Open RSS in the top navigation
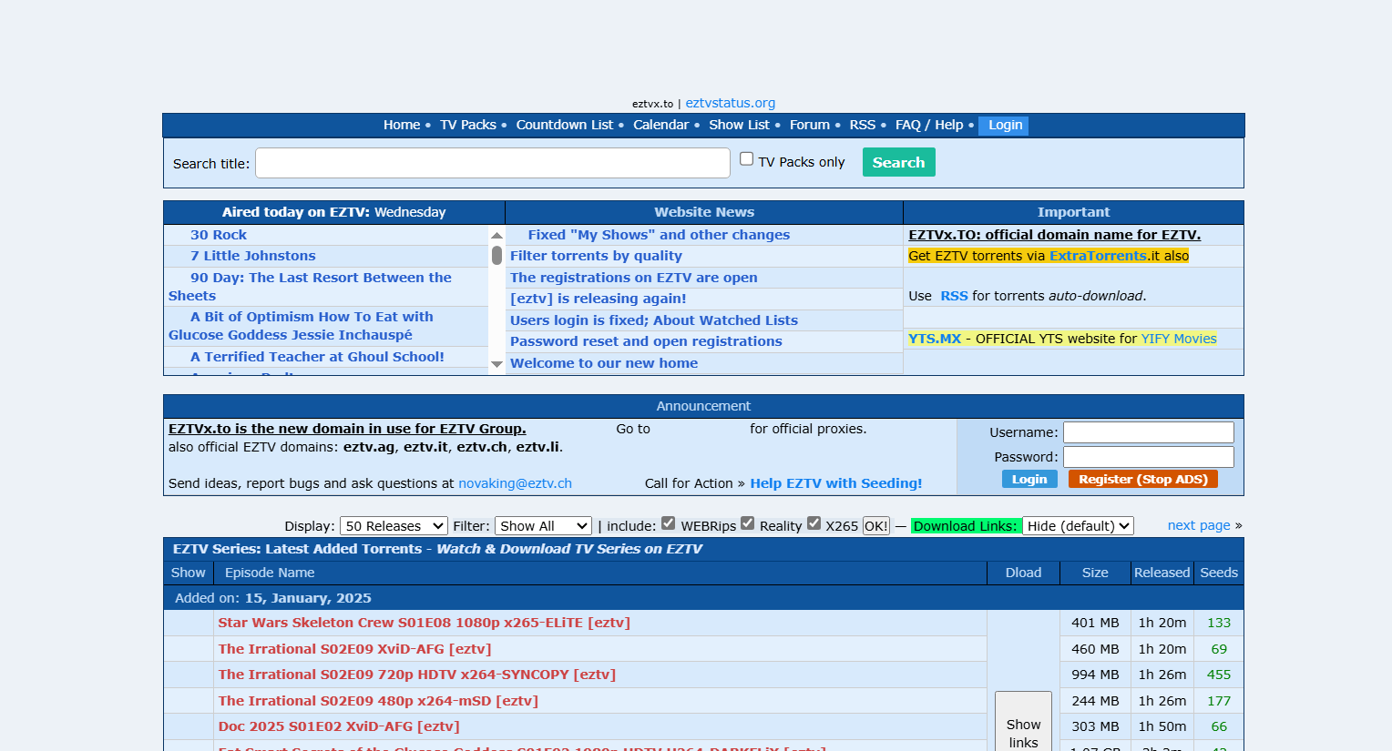This screenshot has width=1392, height=751. (862, 125)
